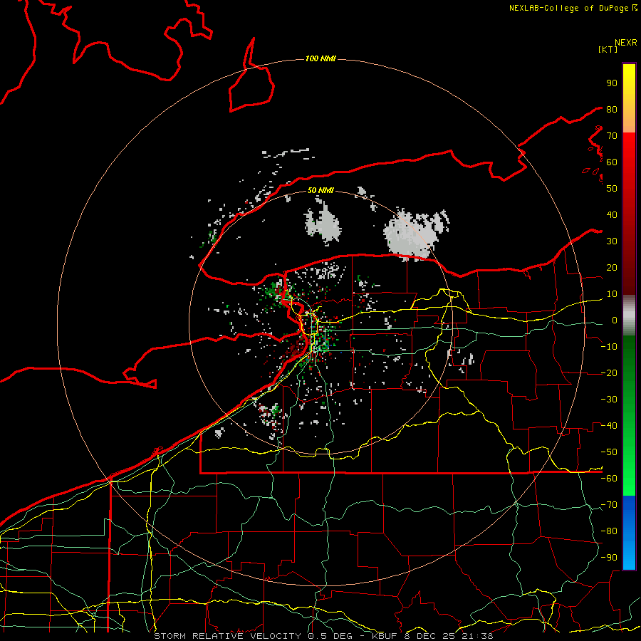This screenshot has height=641, width=641.
Task: Click the STORM RELATIVE VELOCITY caption text
Action: pyautogui.click(x=227, y=636)
